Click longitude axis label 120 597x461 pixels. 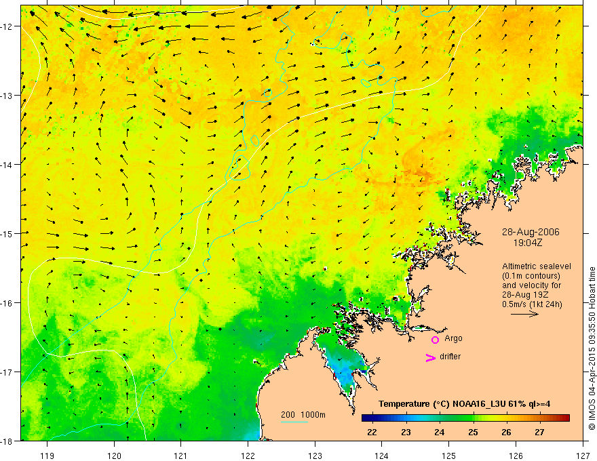tap(114, 456)
